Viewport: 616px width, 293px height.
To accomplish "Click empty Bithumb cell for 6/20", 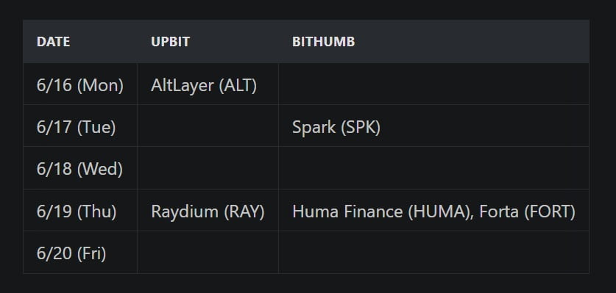I will tap(433, 253).
